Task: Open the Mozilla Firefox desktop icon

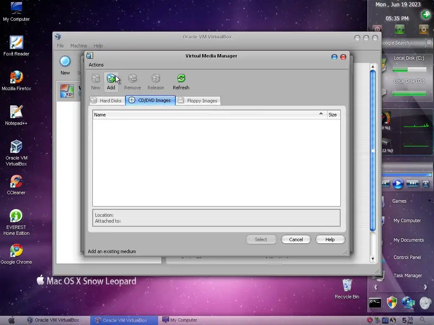Action: click(17, 81)
